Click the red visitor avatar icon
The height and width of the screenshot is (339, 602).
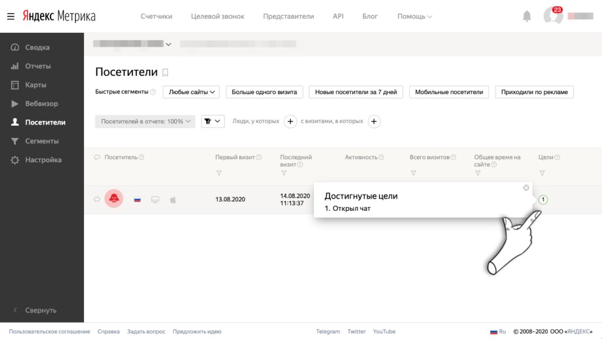[113, 199]
